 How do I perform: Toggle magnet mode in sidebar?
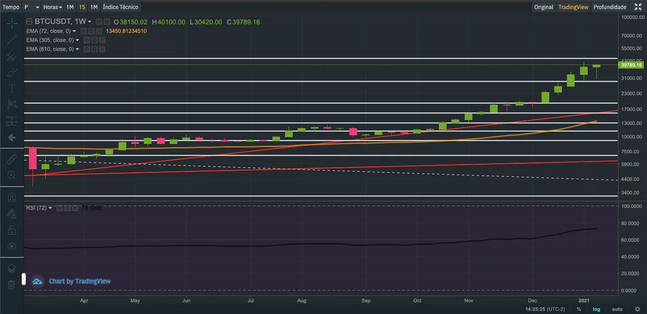12,198
